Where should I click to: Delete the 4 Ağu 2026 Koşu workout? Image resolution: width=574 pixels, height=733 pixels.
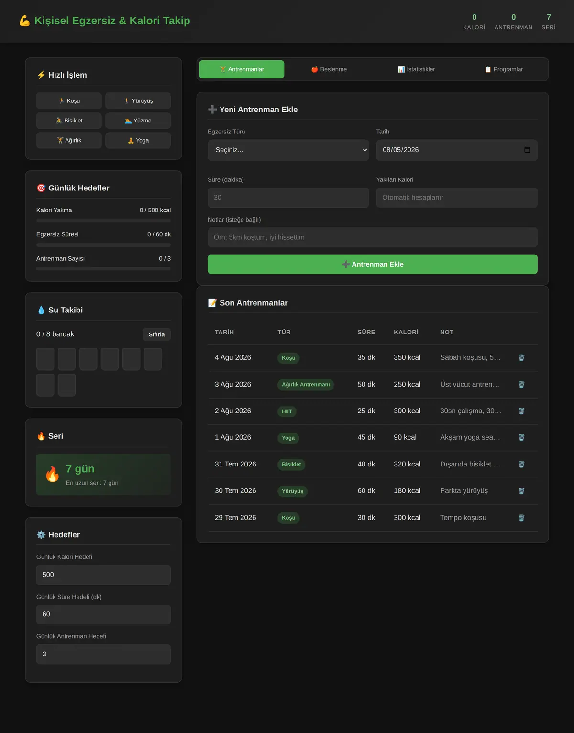coord(521,358)
